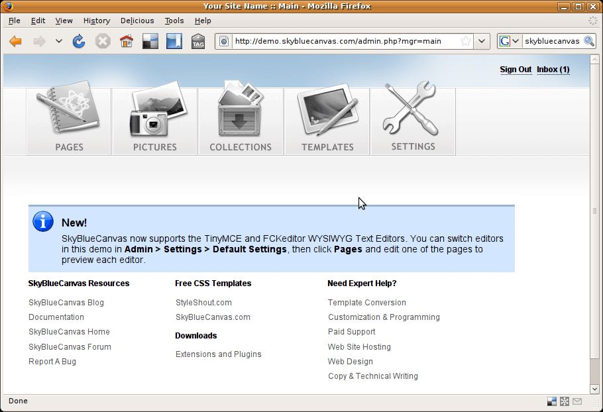The height and width of the screenshot is (412, 603).
Task: Click the mail envelope status bar icon
Action: pos(577,401)
